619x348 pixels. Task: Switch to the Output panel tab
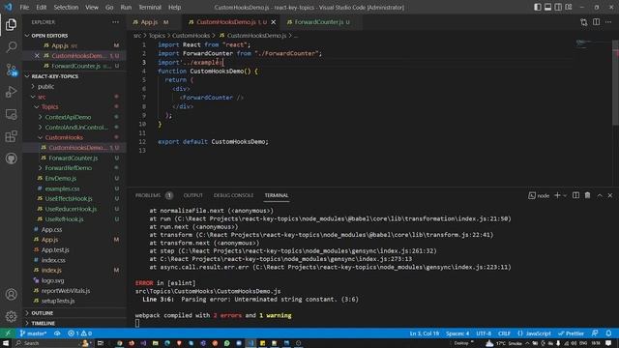[x=193, y=195]
